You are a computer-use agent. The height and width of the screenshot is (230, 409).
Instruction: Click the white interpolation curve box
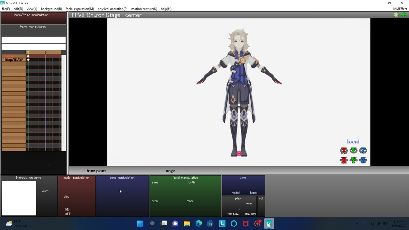[19, 198]
